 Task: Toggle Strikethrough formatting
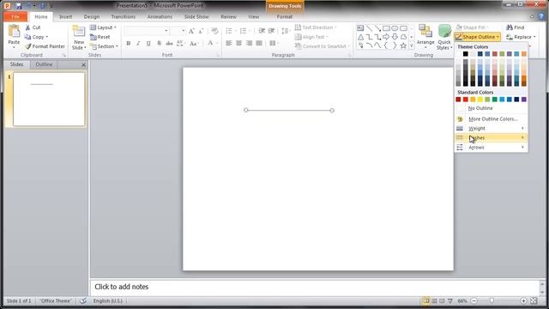click(x=169, y=44)
